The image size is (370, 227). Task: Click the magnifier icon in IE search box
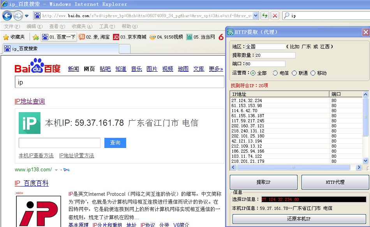(x=287, y=16)
